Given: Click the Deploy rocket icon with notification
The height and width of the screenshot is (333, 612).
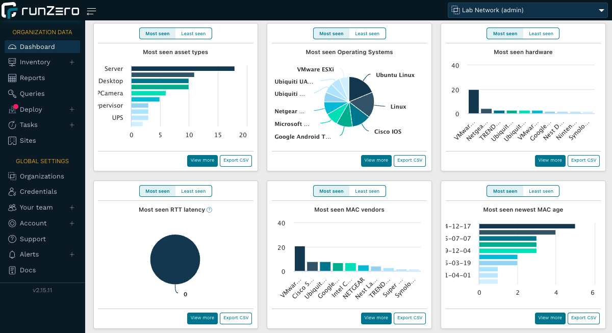Looking at the screenshot, I should 12,110.
